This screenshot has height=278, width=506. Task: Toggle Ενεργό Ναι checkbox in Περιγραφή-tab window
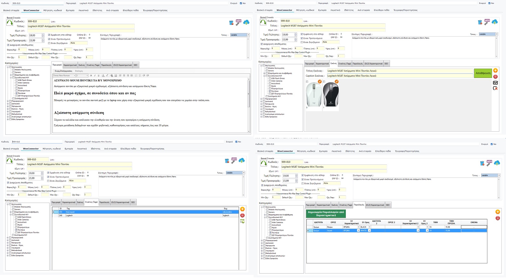[241, 3]
